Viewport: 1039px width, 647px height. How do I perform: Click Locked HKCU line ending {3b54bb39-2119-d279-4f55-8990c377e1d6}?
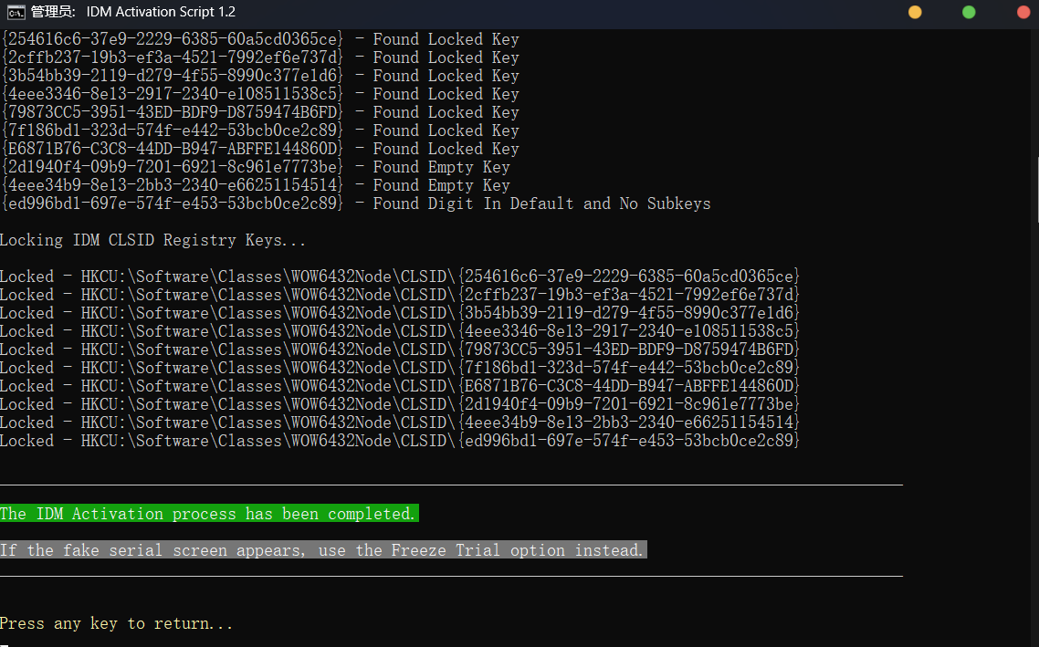(x=400, y=313)
